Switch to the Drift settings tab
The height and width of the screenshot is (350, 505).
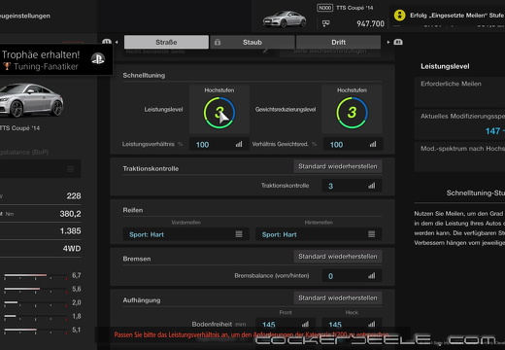pos(338,42)
